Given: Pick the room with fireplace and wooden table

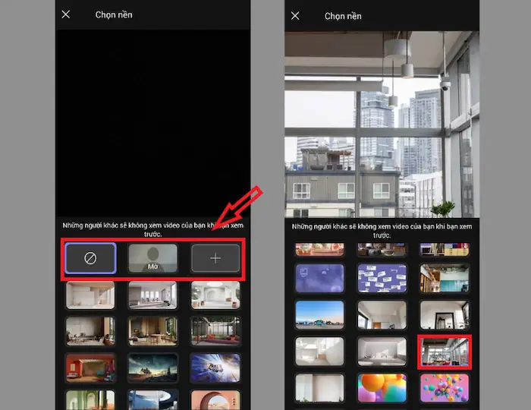Looking at the screenshot, I should (152, 331).
